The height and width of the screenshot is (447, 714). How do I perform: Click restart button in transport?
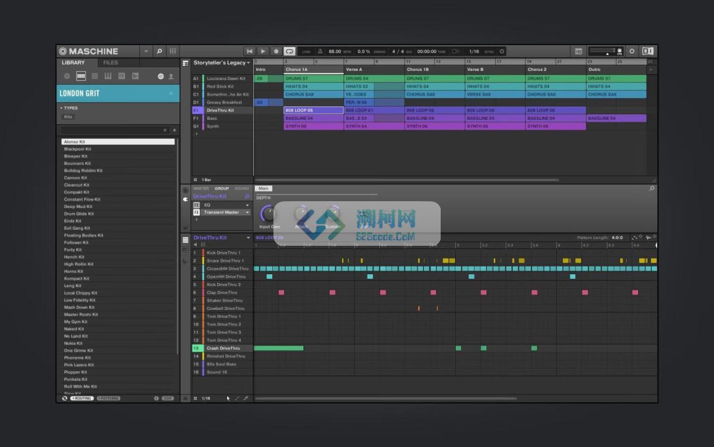pos(250,51)
